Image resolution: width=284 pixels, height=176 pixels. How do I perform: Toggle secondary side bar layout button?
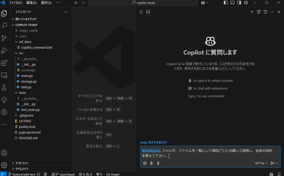(x=239, y=3)
